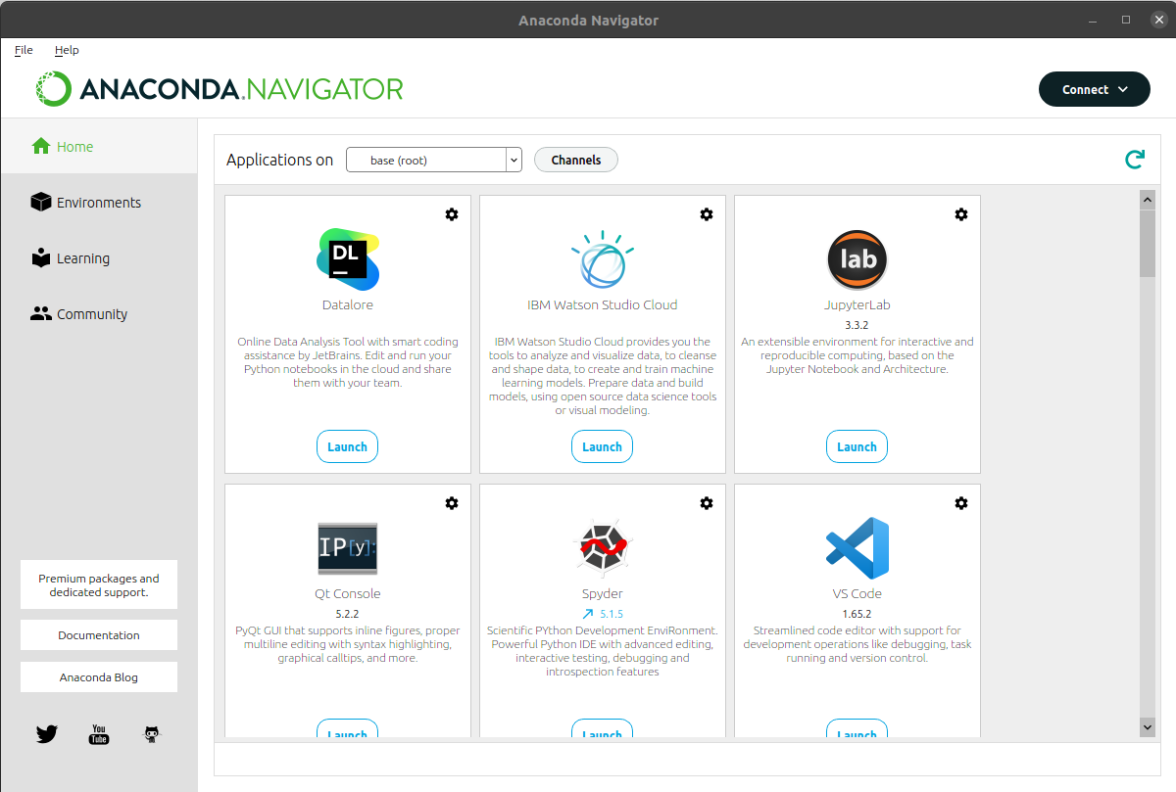This screenshot has height=792, width=1176.
Task: Open the Datalore gear settings menu
Action: point(452,214)
